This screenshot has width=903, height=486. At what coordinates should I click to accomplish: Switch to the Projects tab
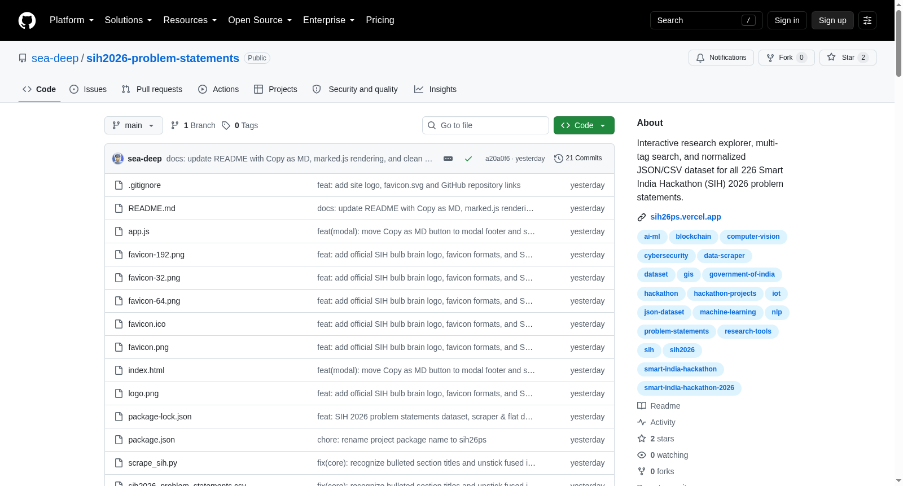click(x=275, y=89)
